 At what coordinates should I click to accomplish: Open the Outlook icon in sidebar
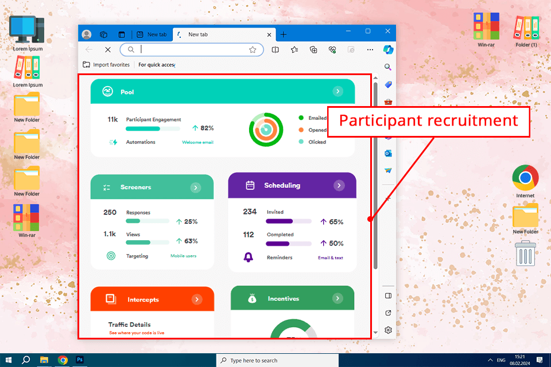(389, 154)
